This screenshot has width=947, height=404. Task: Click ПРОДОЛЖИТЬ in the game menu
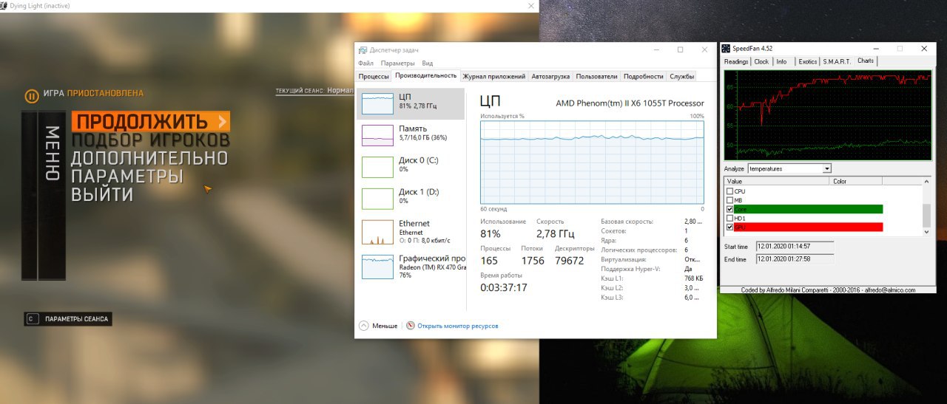click(x=150, y=121)
